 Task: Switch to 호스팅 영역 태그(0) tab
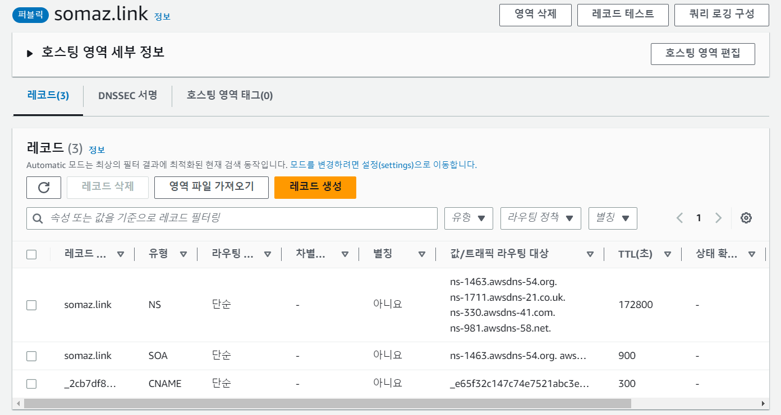229,95
